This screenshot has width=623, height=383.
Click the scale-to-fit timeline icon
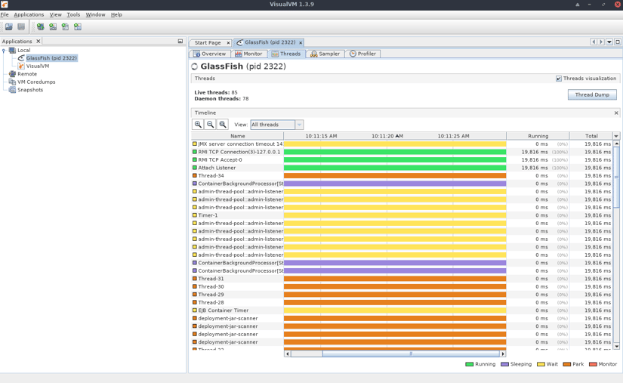223,125
